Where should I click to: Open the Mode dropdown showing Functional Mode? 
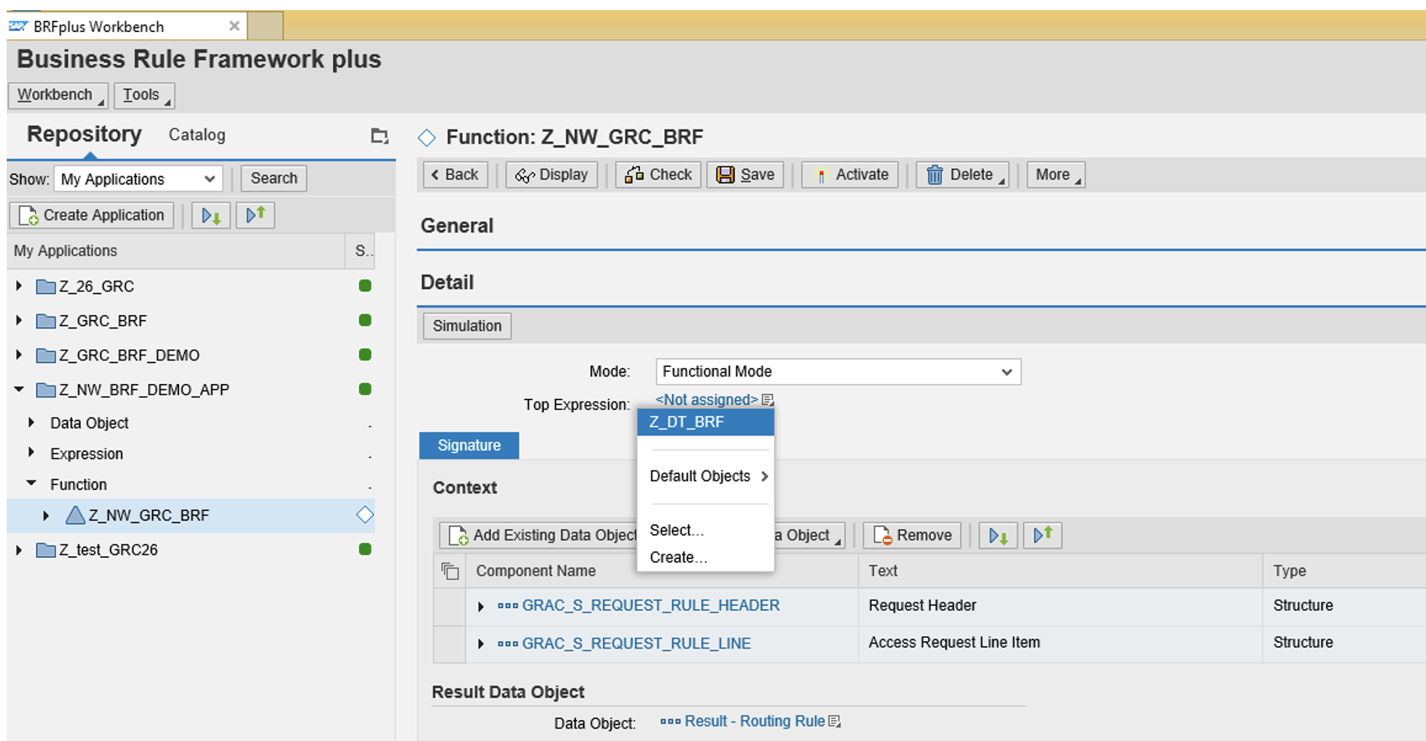pyautogui.click(x=838, y=371)
